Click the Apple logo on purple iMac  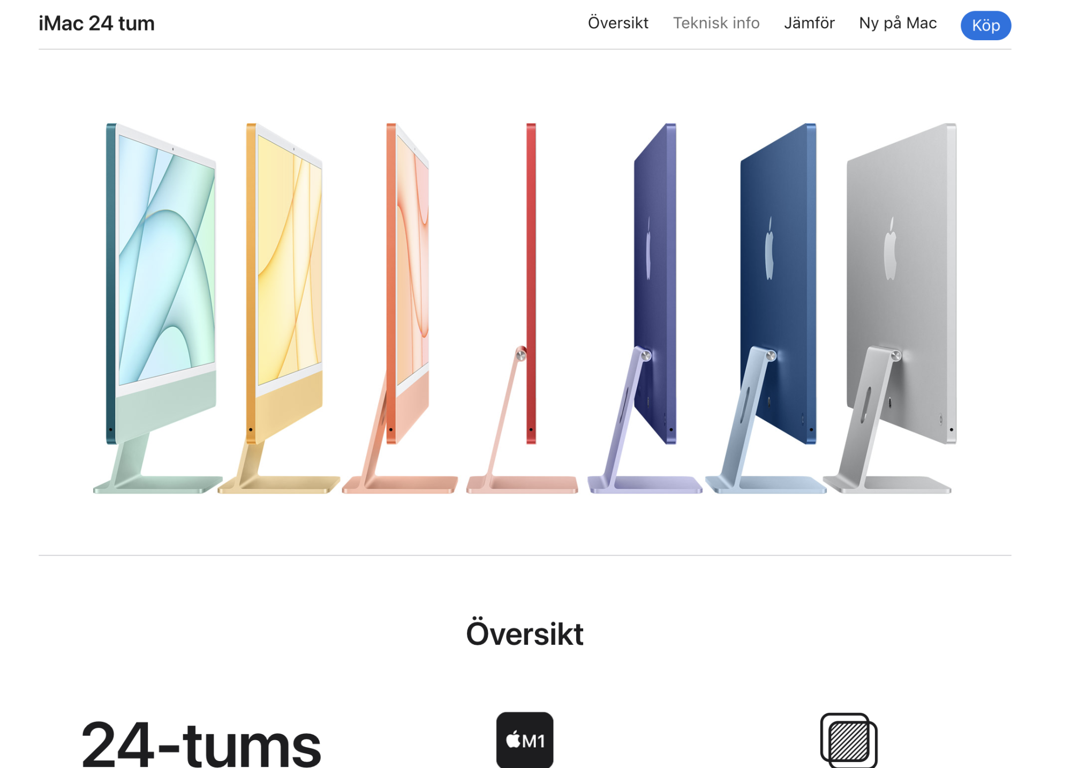(648, 248)
